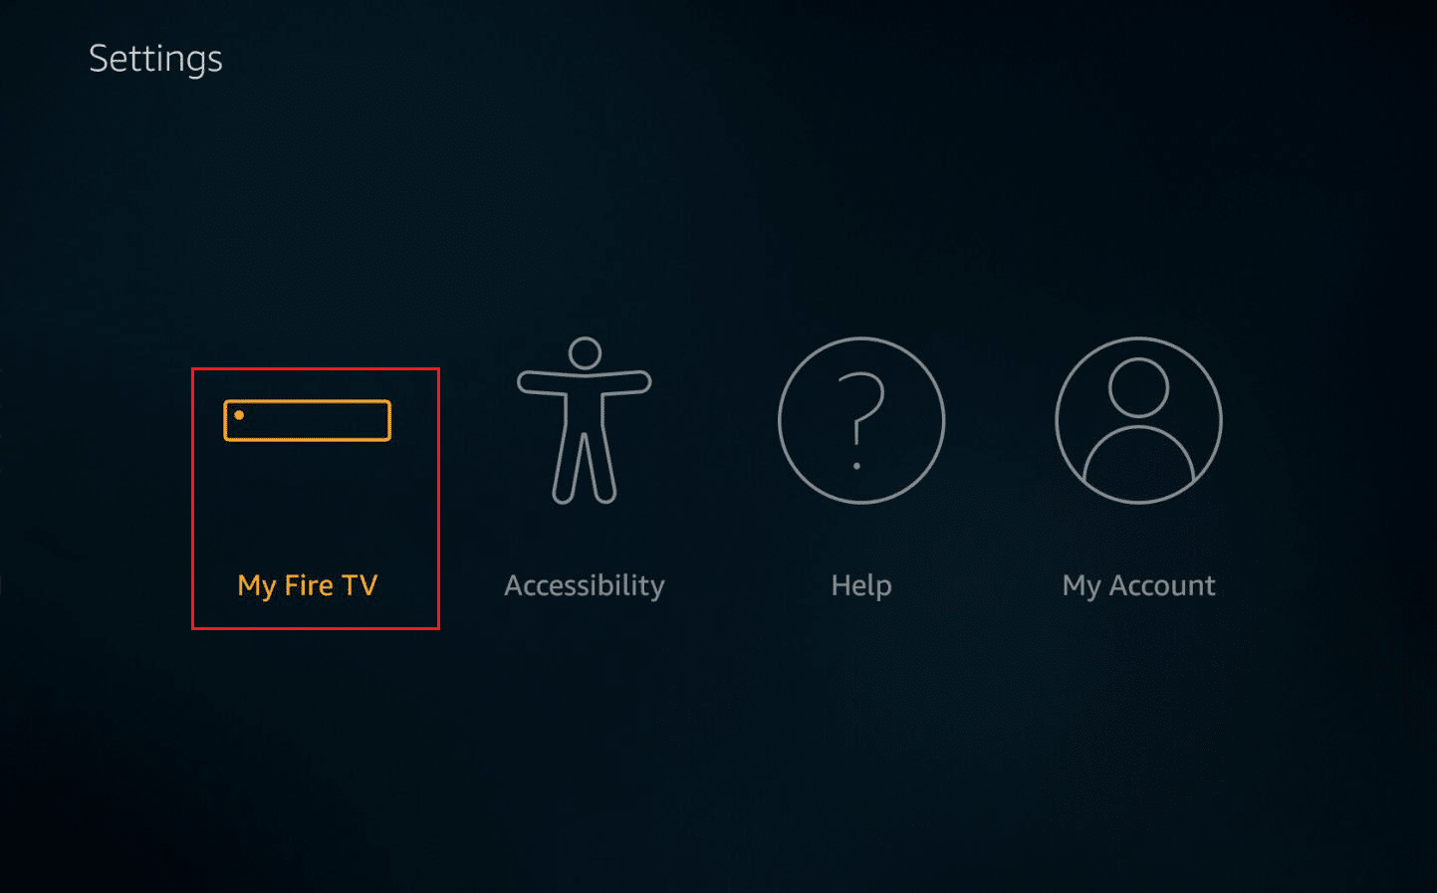Select the My Account profile icon

click(1138, 420)
